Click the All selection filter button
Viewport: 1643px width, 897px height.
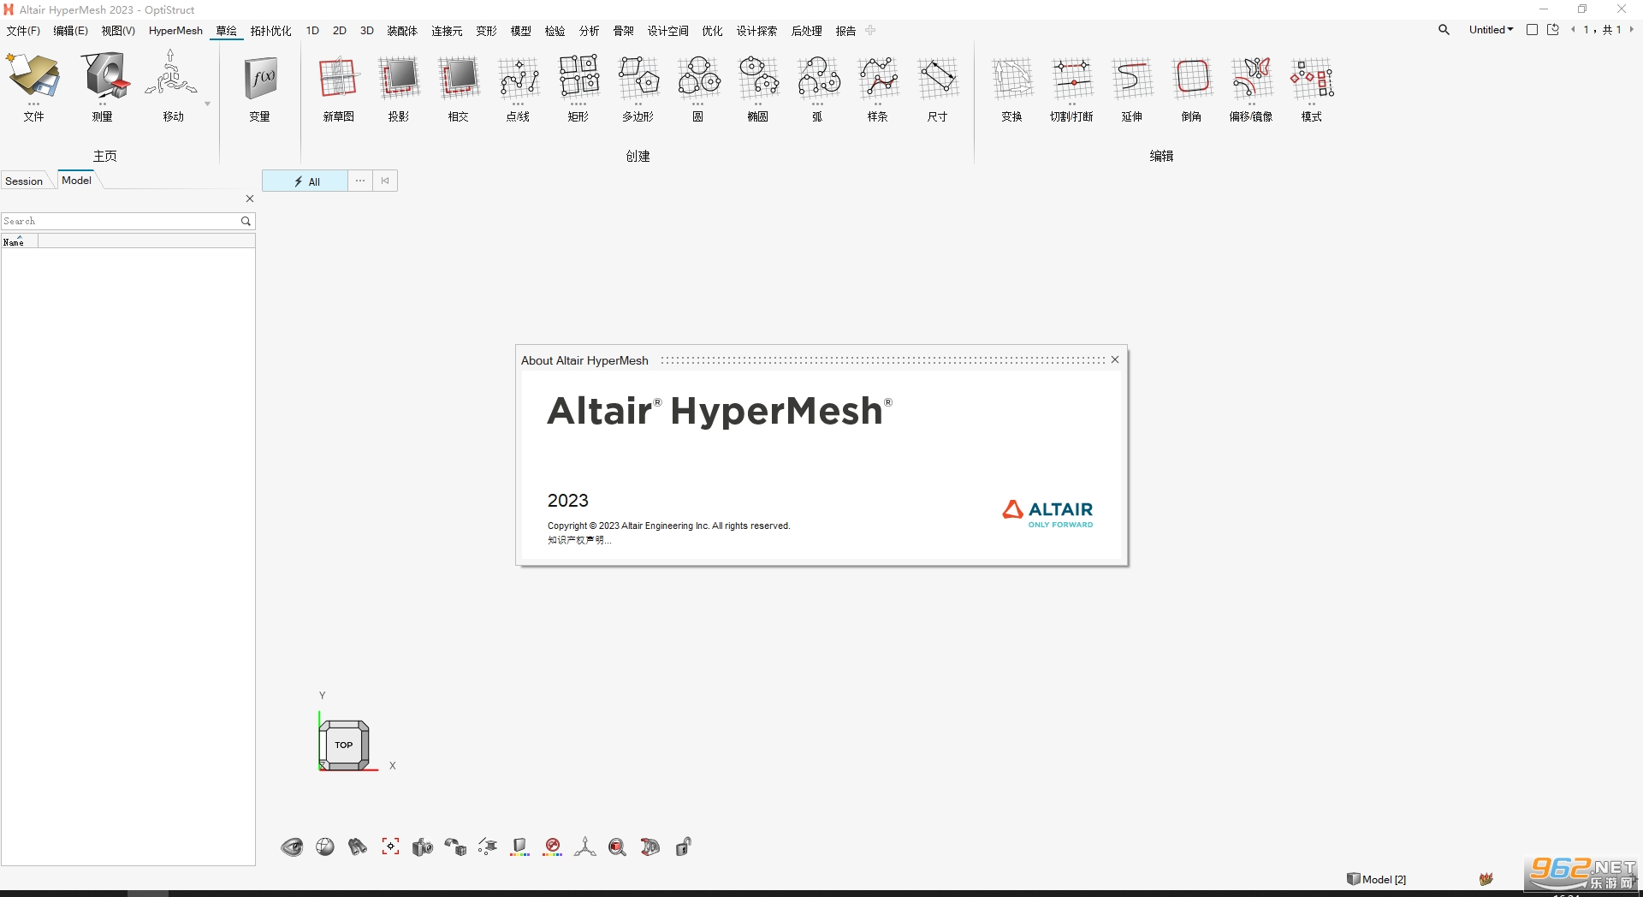[305, 181]
